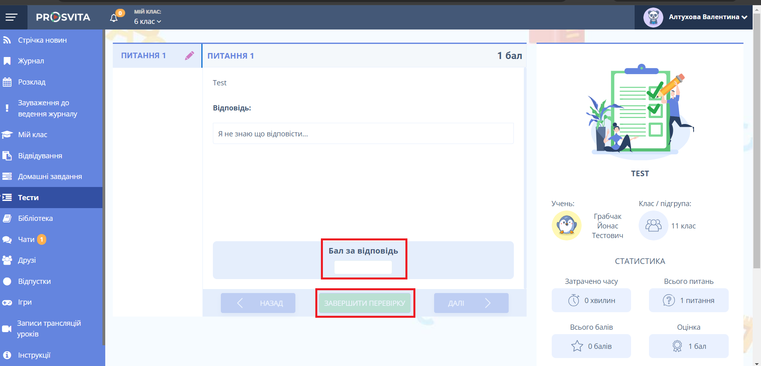This screenshot has width=761, height=366.
Task: Open the Алтухова Валентина user menu
Action: pyautogui.click(x=708, y=17)
